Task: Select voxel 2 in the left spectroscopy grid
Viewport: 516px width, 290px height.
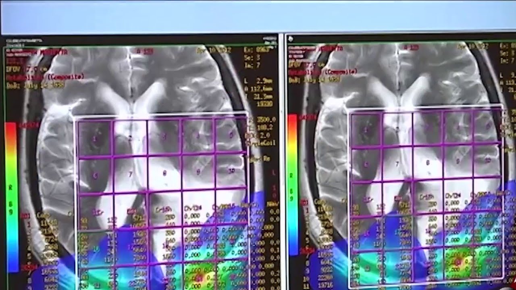Action: 130,138
